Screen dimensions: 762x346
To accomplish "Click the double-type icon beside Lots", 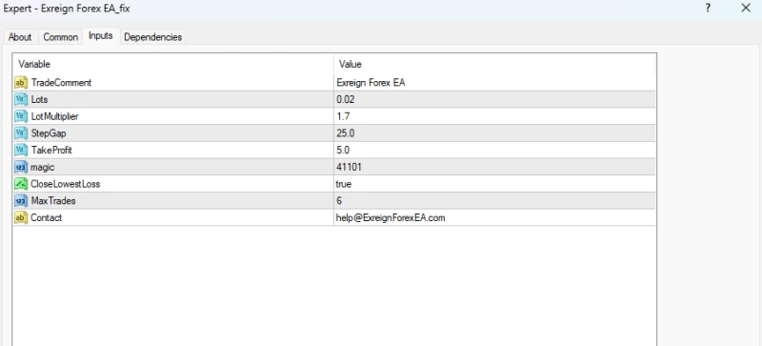I will [21, 100].
